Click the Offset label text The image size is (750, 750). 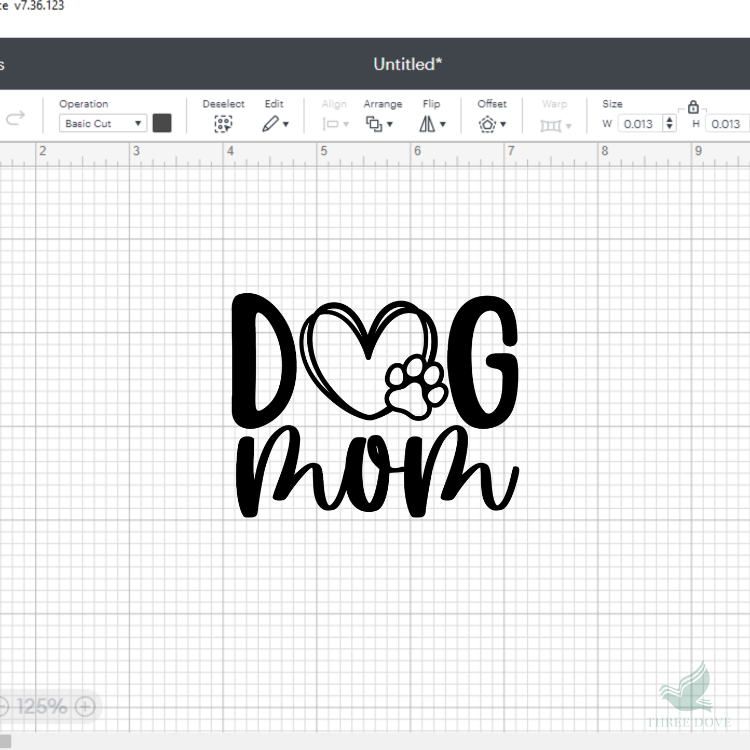[x=492, y=104]
